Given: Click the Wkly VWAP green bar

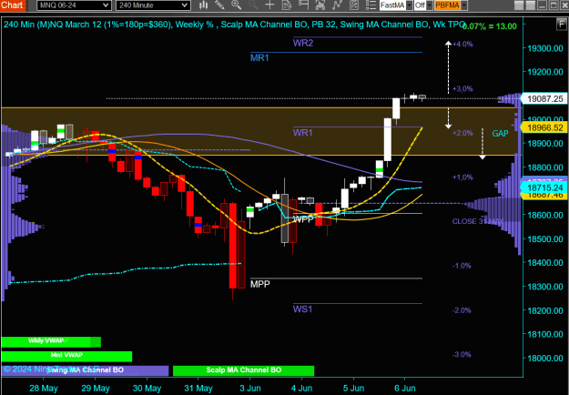Looking at the screenshot, I should 51,341.
